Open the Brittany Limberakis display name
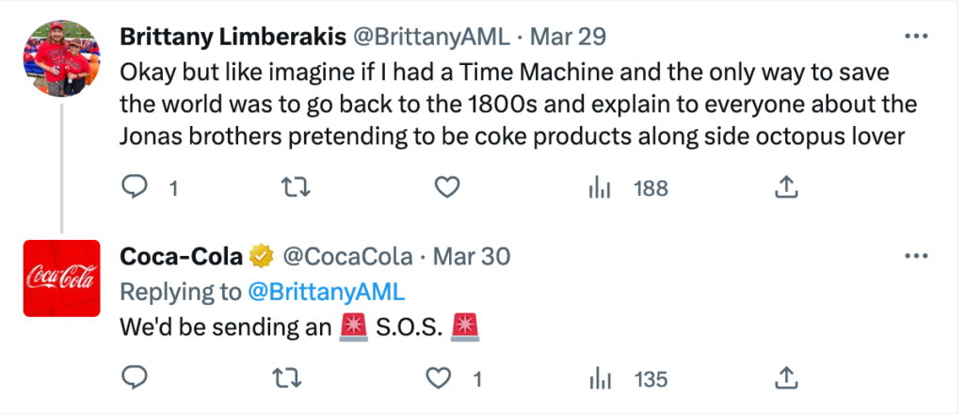 (233, 37)
